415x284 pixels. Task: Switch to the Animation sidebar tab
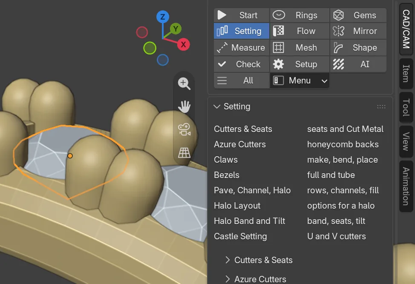click(406, 186)
